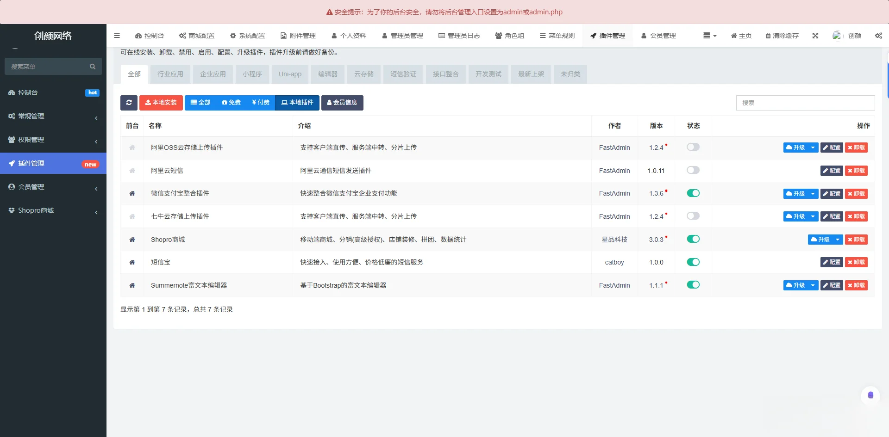
Task: Enable the 阿里云短信 plugin status switch
Action: coord(693,170)
